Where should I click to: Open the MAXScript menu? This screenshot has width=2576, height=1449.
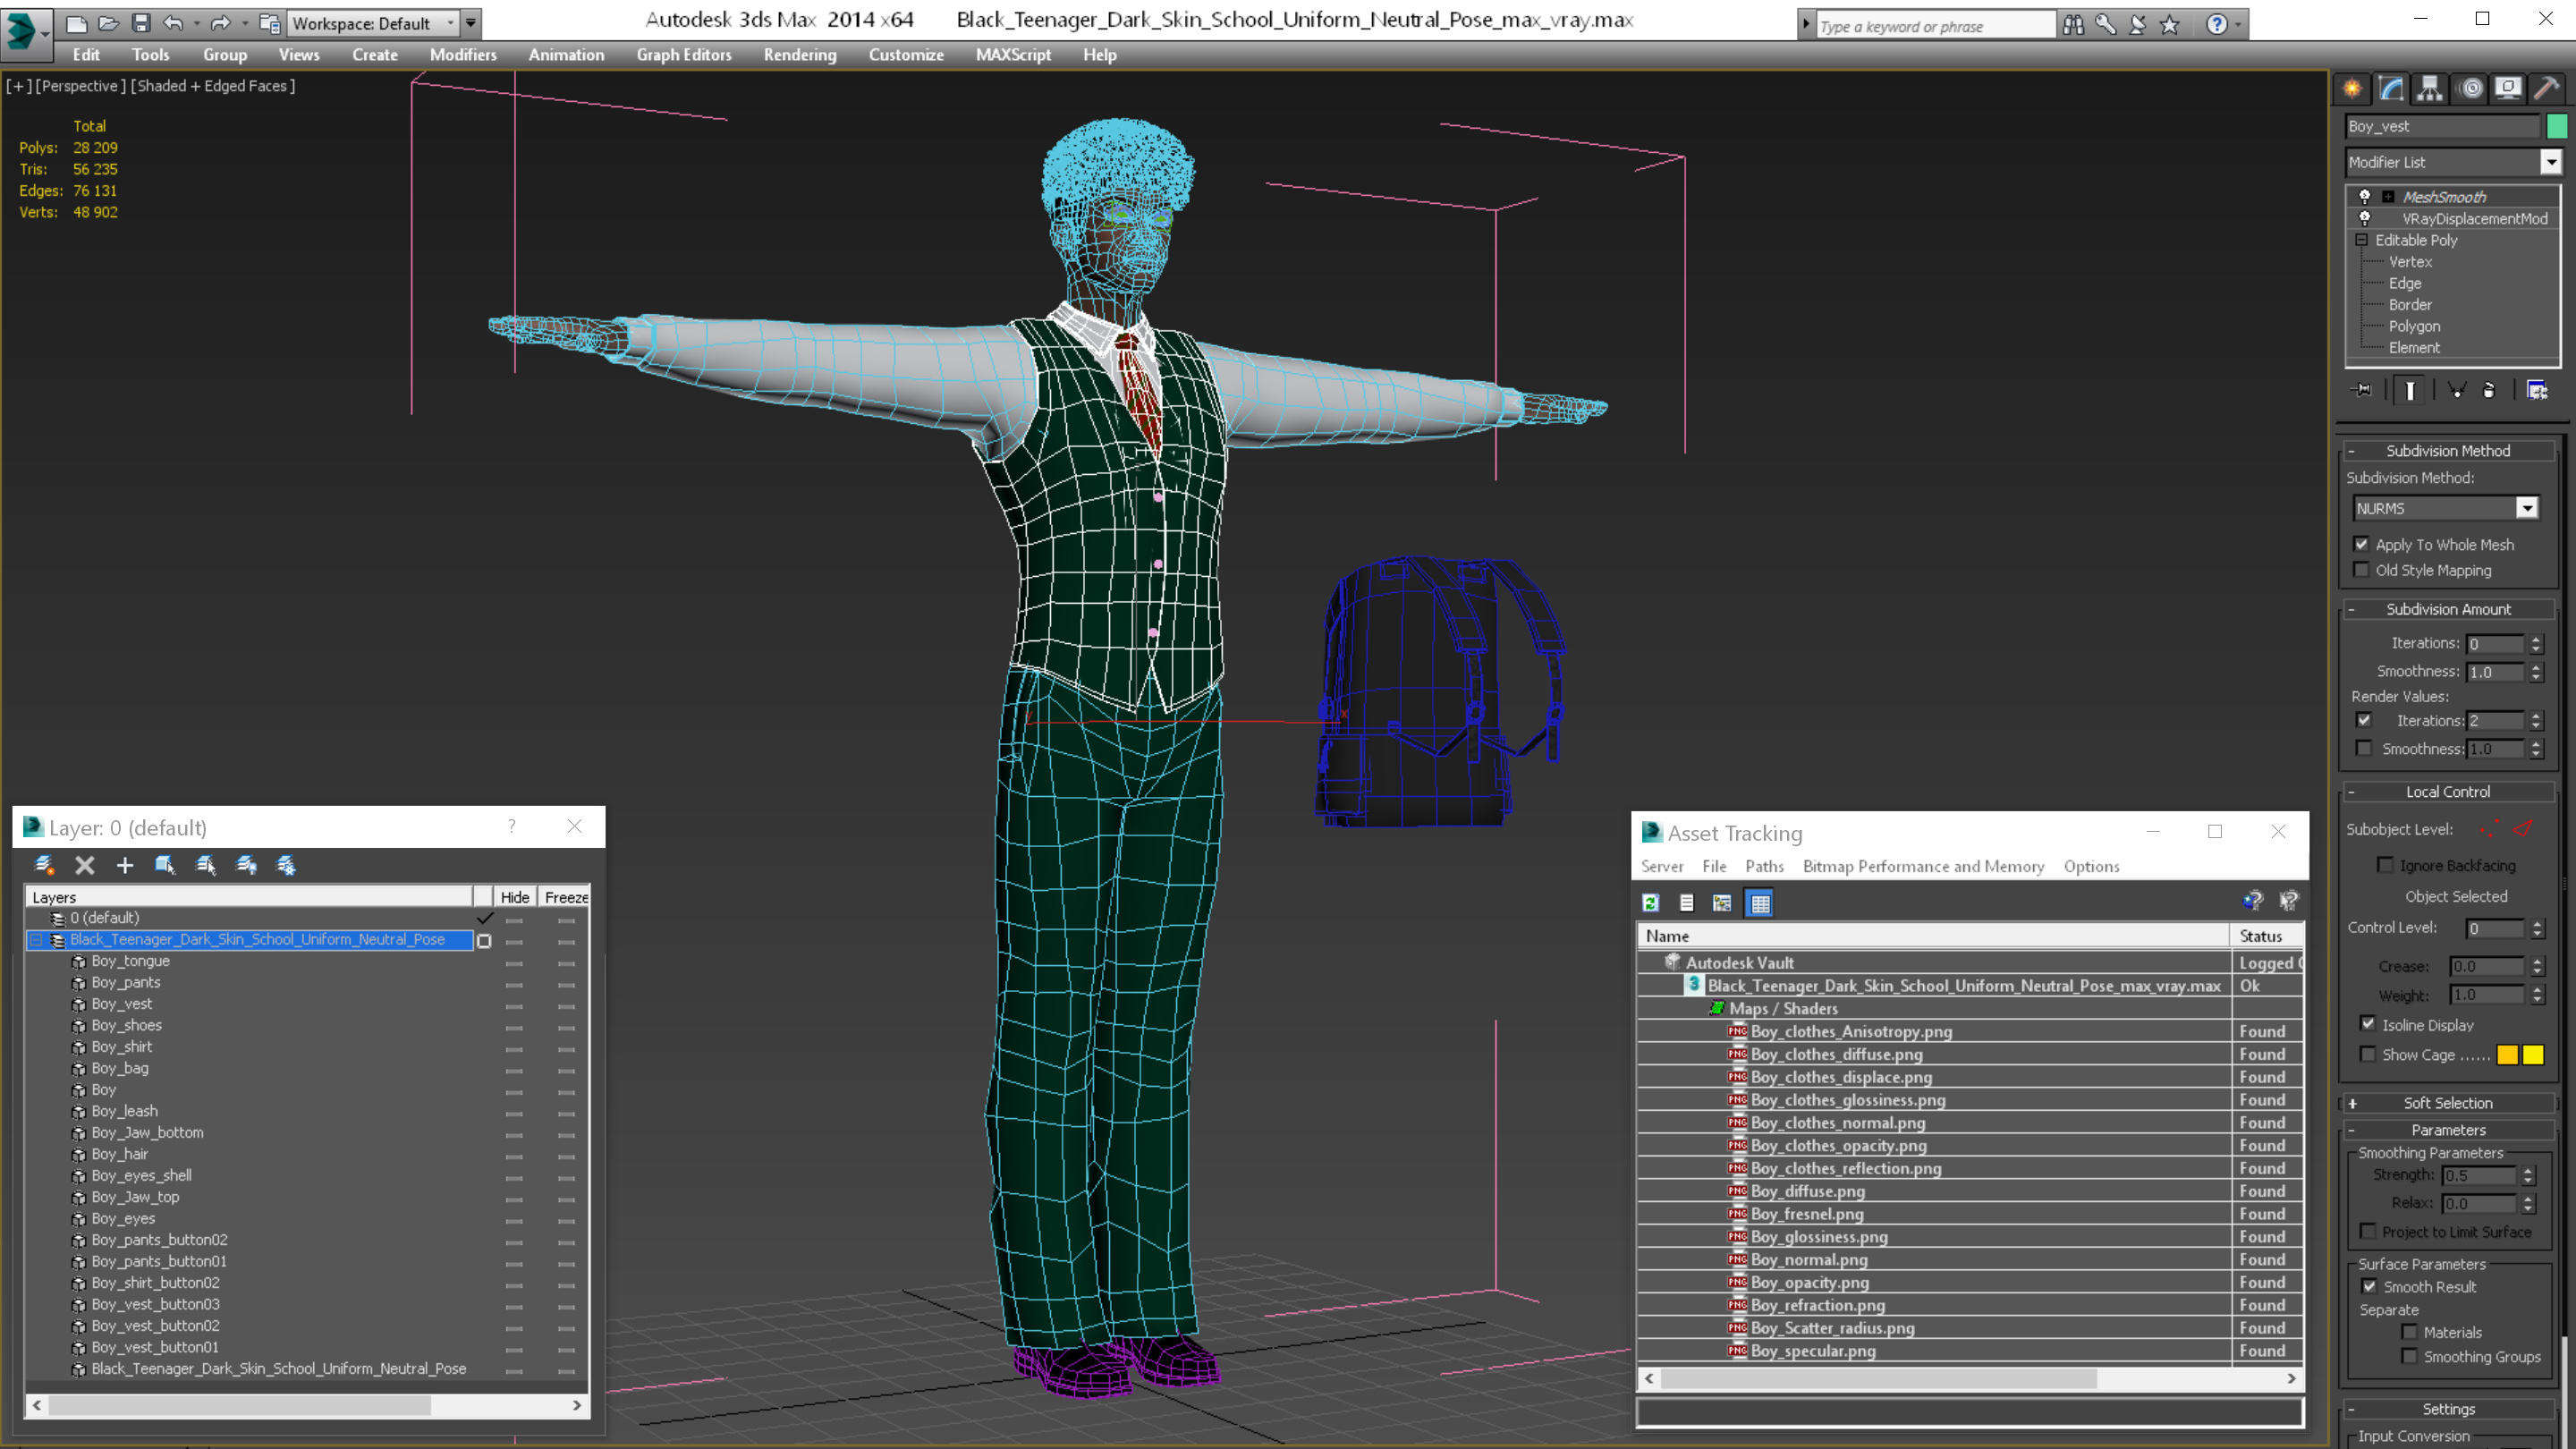click(x=1013, y=55)
